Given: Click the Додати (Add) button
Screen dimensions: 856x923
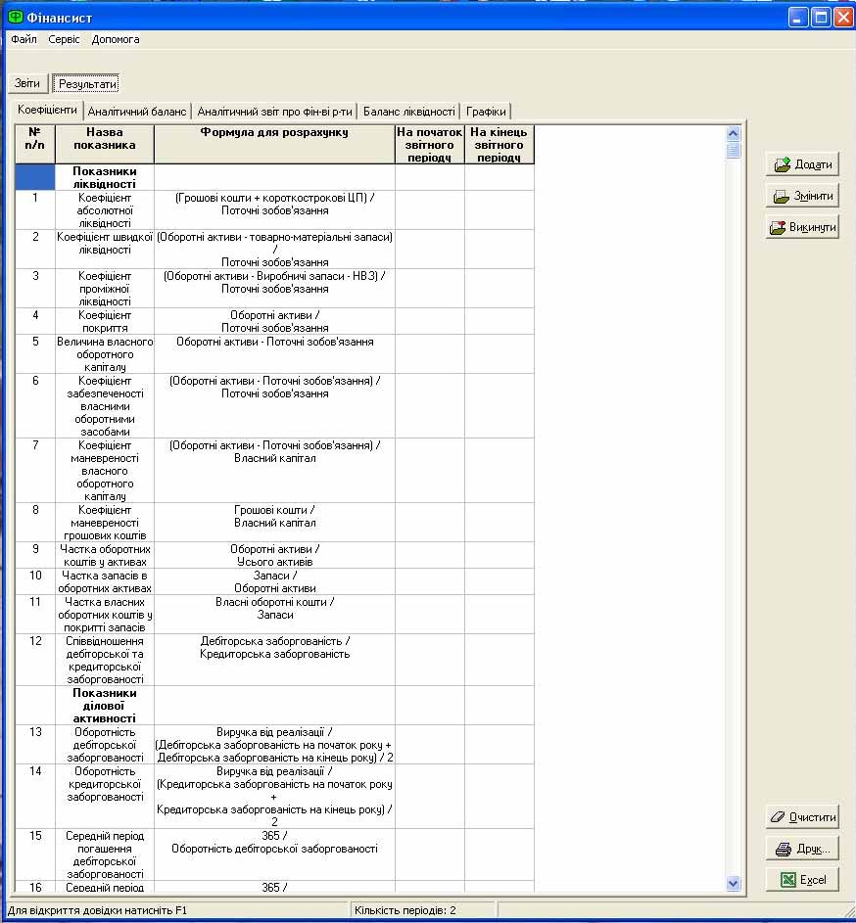Looking at the screenshot, I should [x=802, y=164].
